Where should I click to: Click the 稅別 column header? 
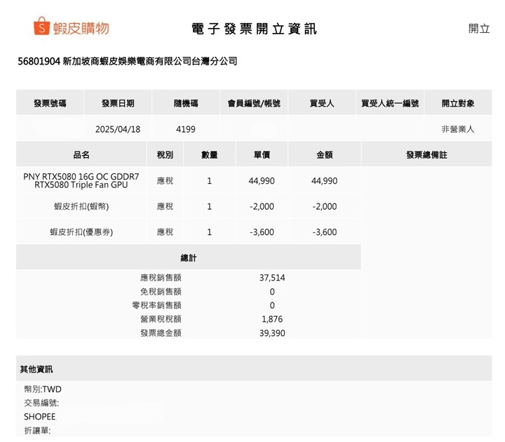click(x=165, y=155)
